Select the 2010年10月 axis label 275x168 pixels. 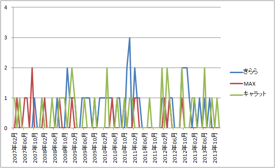tap(125, 148)
